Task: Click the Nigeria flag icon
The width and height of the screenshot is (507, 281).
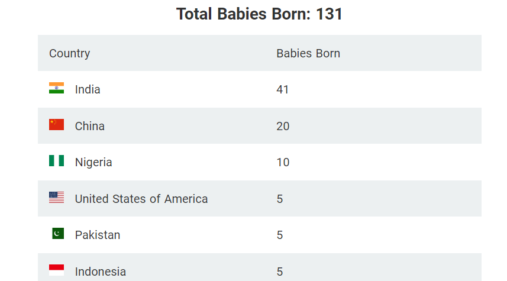Action: click(x=56, y=161)
